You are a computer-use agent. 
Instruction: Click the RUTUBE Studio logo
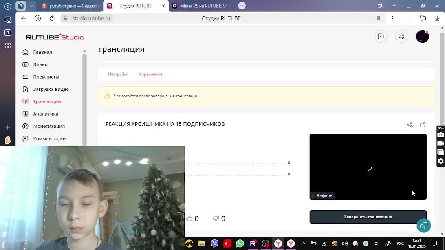pyautogui.click(x=55, y=37)
